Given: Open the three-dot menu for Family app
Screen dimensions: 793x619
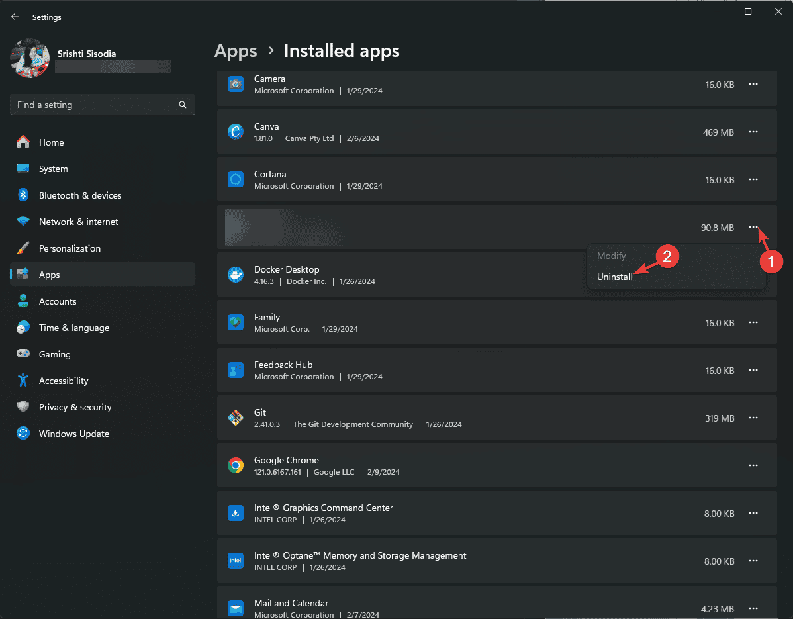Looking at the screenshot, I should click(x=753, y=322).
